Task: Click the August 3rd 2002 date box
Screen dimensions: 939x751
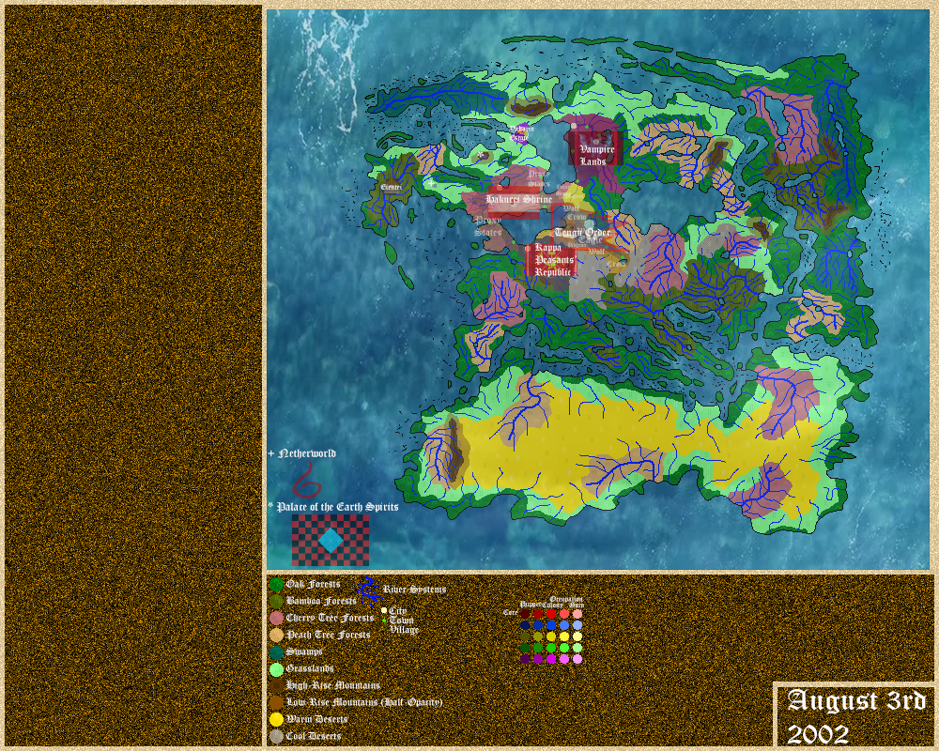Action: coord(855,716)
